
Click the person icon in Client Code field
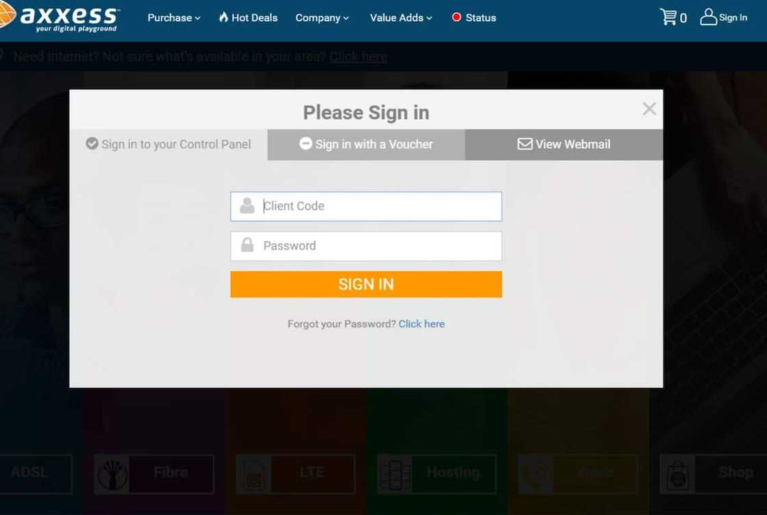pos(247,205)
